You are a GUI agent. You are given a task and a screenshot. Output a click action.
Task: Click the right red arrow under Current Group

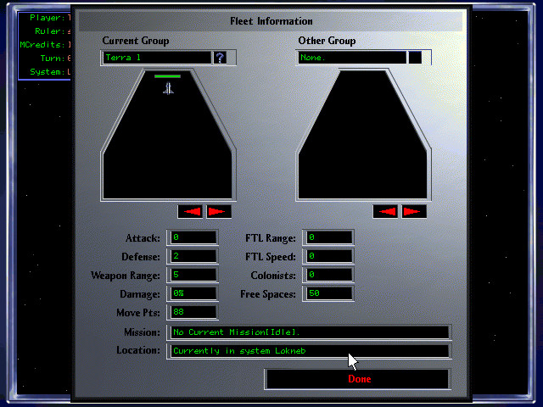(219, 211)
